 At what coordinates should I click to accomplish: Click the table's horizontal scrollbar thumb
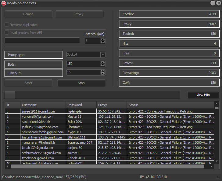pyautogui.click(x=107, y=167)
